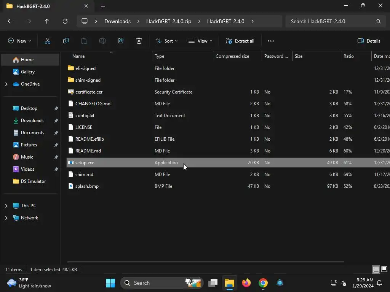The height and width of the screenshot is (292, 390).
Task: Expand the This PC tree node
Action: tap(6, 206)
